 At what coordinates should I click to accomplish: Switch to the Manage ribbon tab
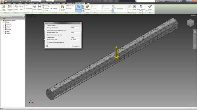[31, 3]
